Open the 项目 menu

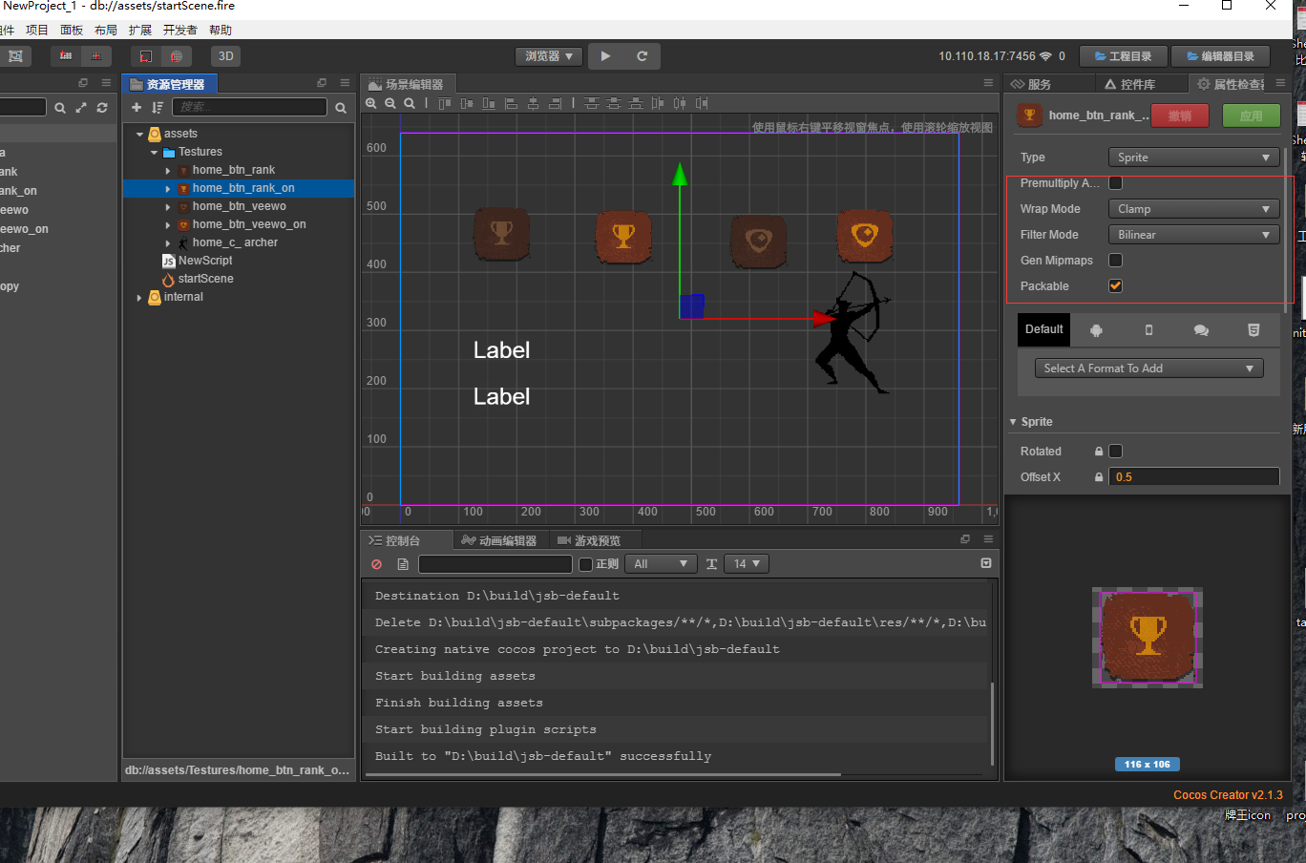click(x=37, y=31)
